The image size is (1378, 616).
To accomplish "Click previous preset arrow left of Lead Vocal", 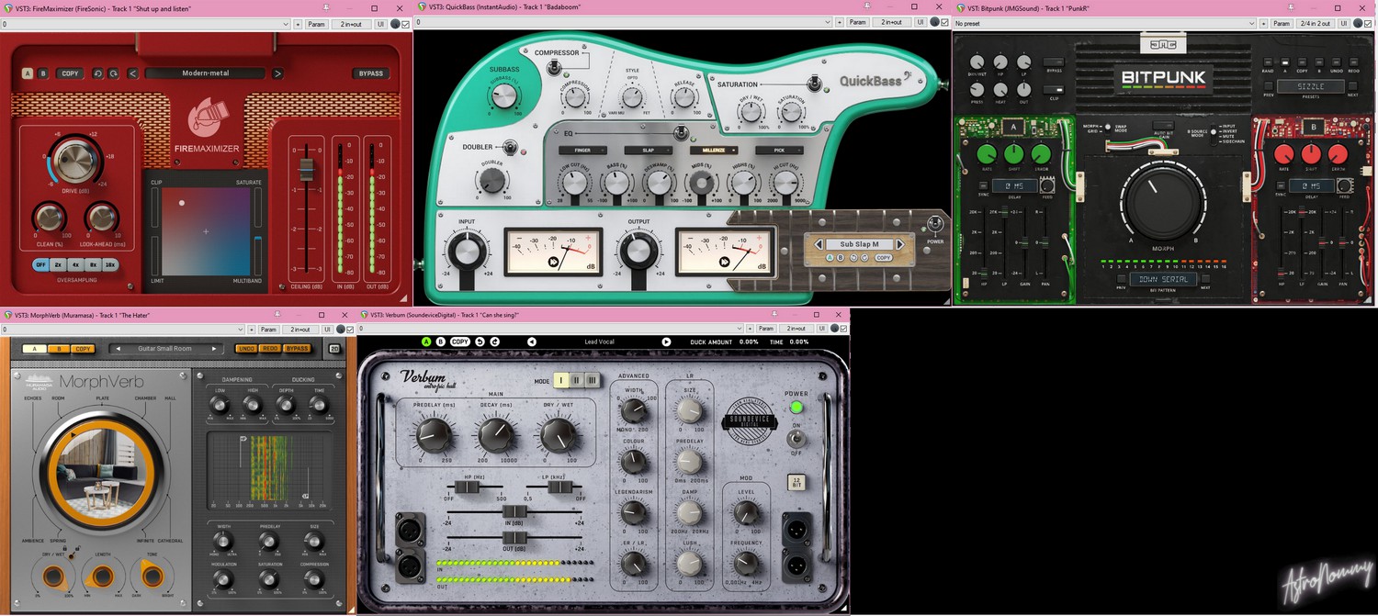I will pos(531,342).
